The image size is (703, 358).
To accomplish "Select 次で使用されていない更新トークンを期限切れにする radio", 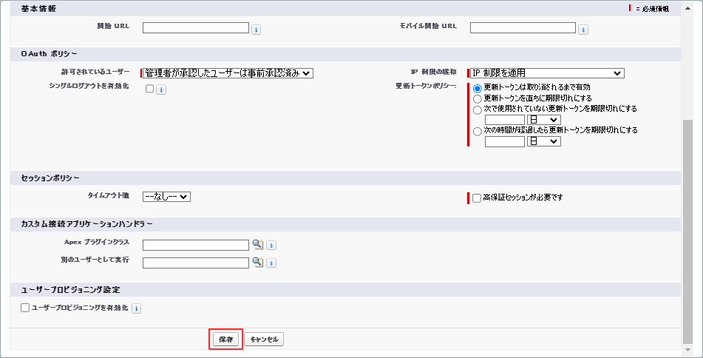I will click(478, 109).
